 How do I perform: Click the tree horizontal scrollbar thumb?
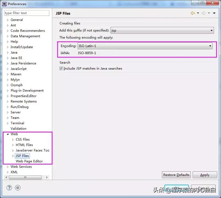pyautogui.click(x=25, y=177)
